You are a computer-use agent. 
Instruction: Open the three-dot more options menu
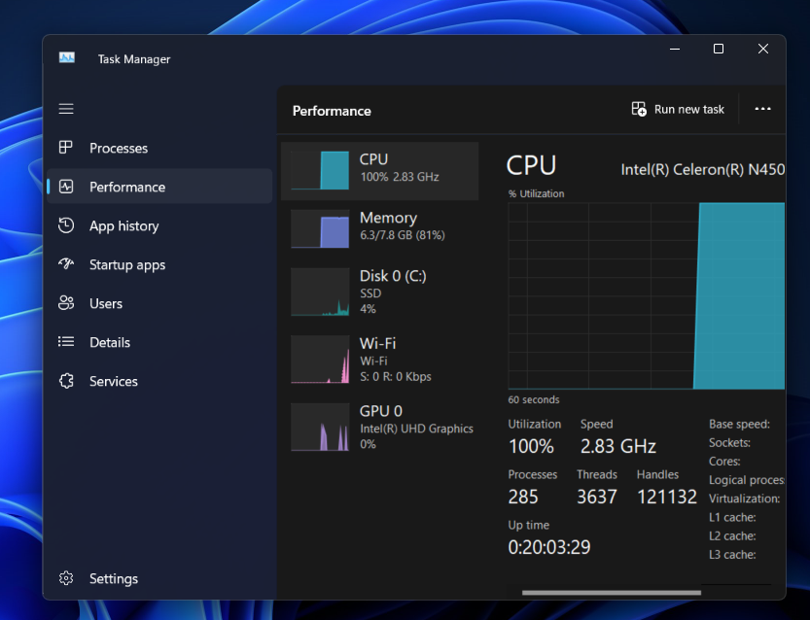pyautogui.click(x=762, y=110)
